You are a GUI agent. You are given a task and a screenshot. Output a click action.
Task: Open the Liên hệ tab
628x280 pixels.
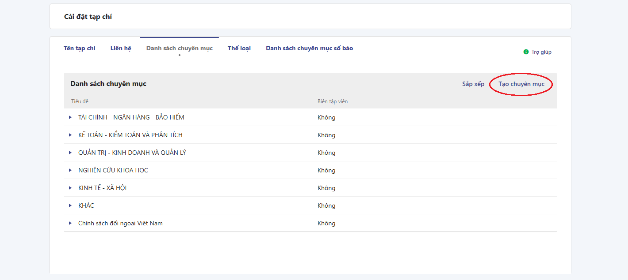tap(121, 48)
